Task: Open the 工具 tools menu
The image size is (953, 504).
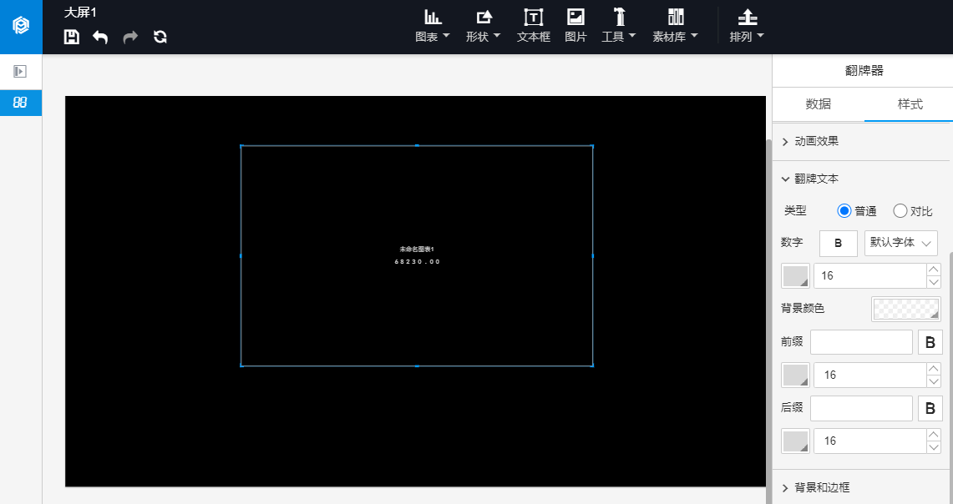Action: 619,26
